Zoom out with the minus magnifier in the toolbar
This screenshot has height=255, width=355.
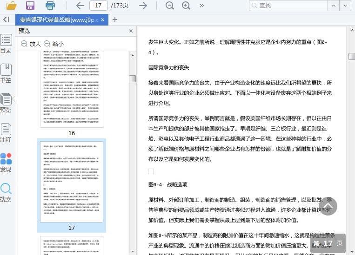tap(169, 6)
